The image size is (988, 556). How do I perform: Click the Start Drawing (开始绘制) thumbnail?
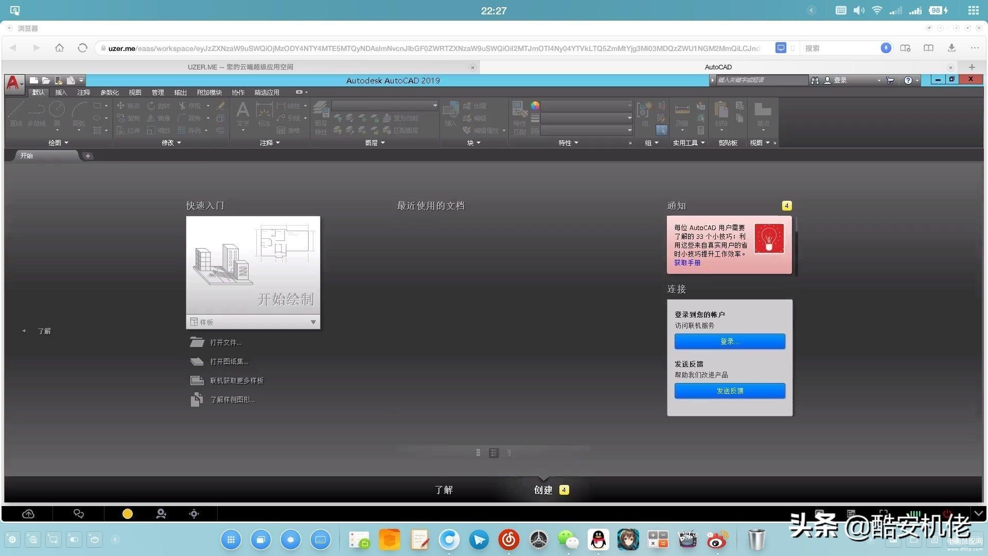tap(253, 266)
